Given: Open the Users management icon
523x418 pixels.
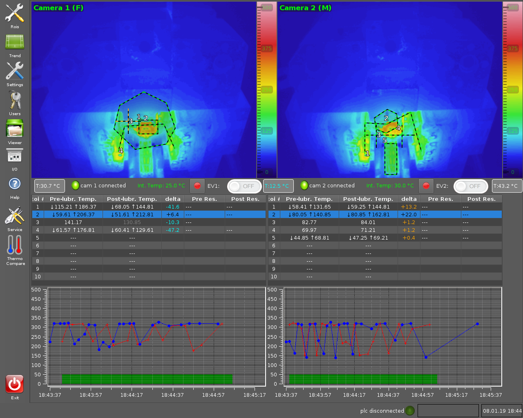Looking at the screenshot, I should pos(15,101).
